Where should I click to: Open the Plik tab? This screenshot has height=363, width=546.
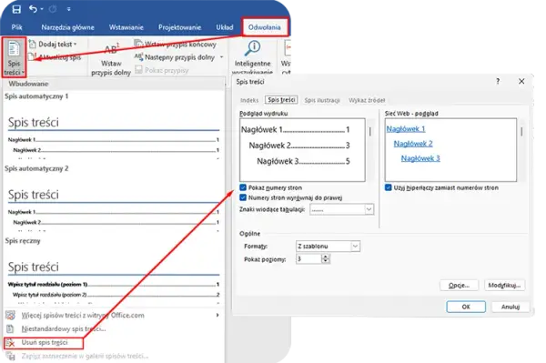[x=16, y=27]
